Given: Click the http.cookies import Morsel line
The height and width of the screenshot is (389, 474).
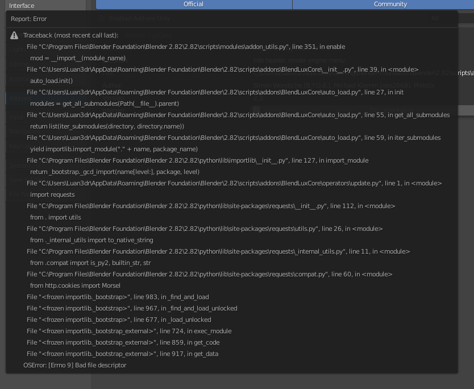Looking at the screenshot, I should (75, 285).
